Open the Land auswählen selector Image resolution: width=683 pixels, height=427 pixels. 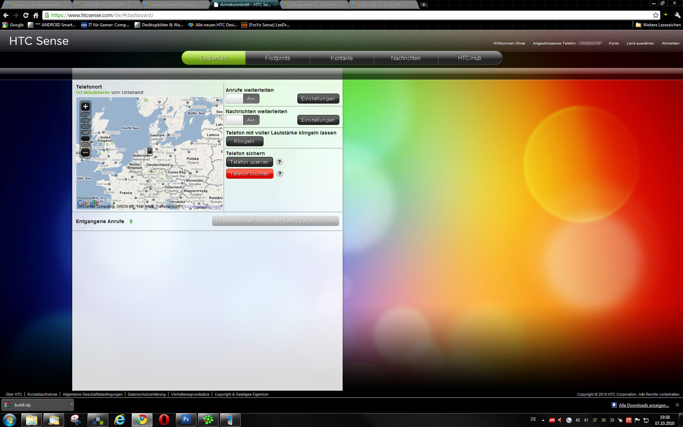[640, 43]
